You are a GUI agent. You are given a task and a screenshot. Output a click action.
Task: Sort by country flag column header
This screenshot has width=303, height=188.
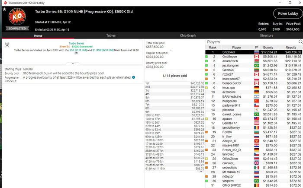click(x=256, y=48)
